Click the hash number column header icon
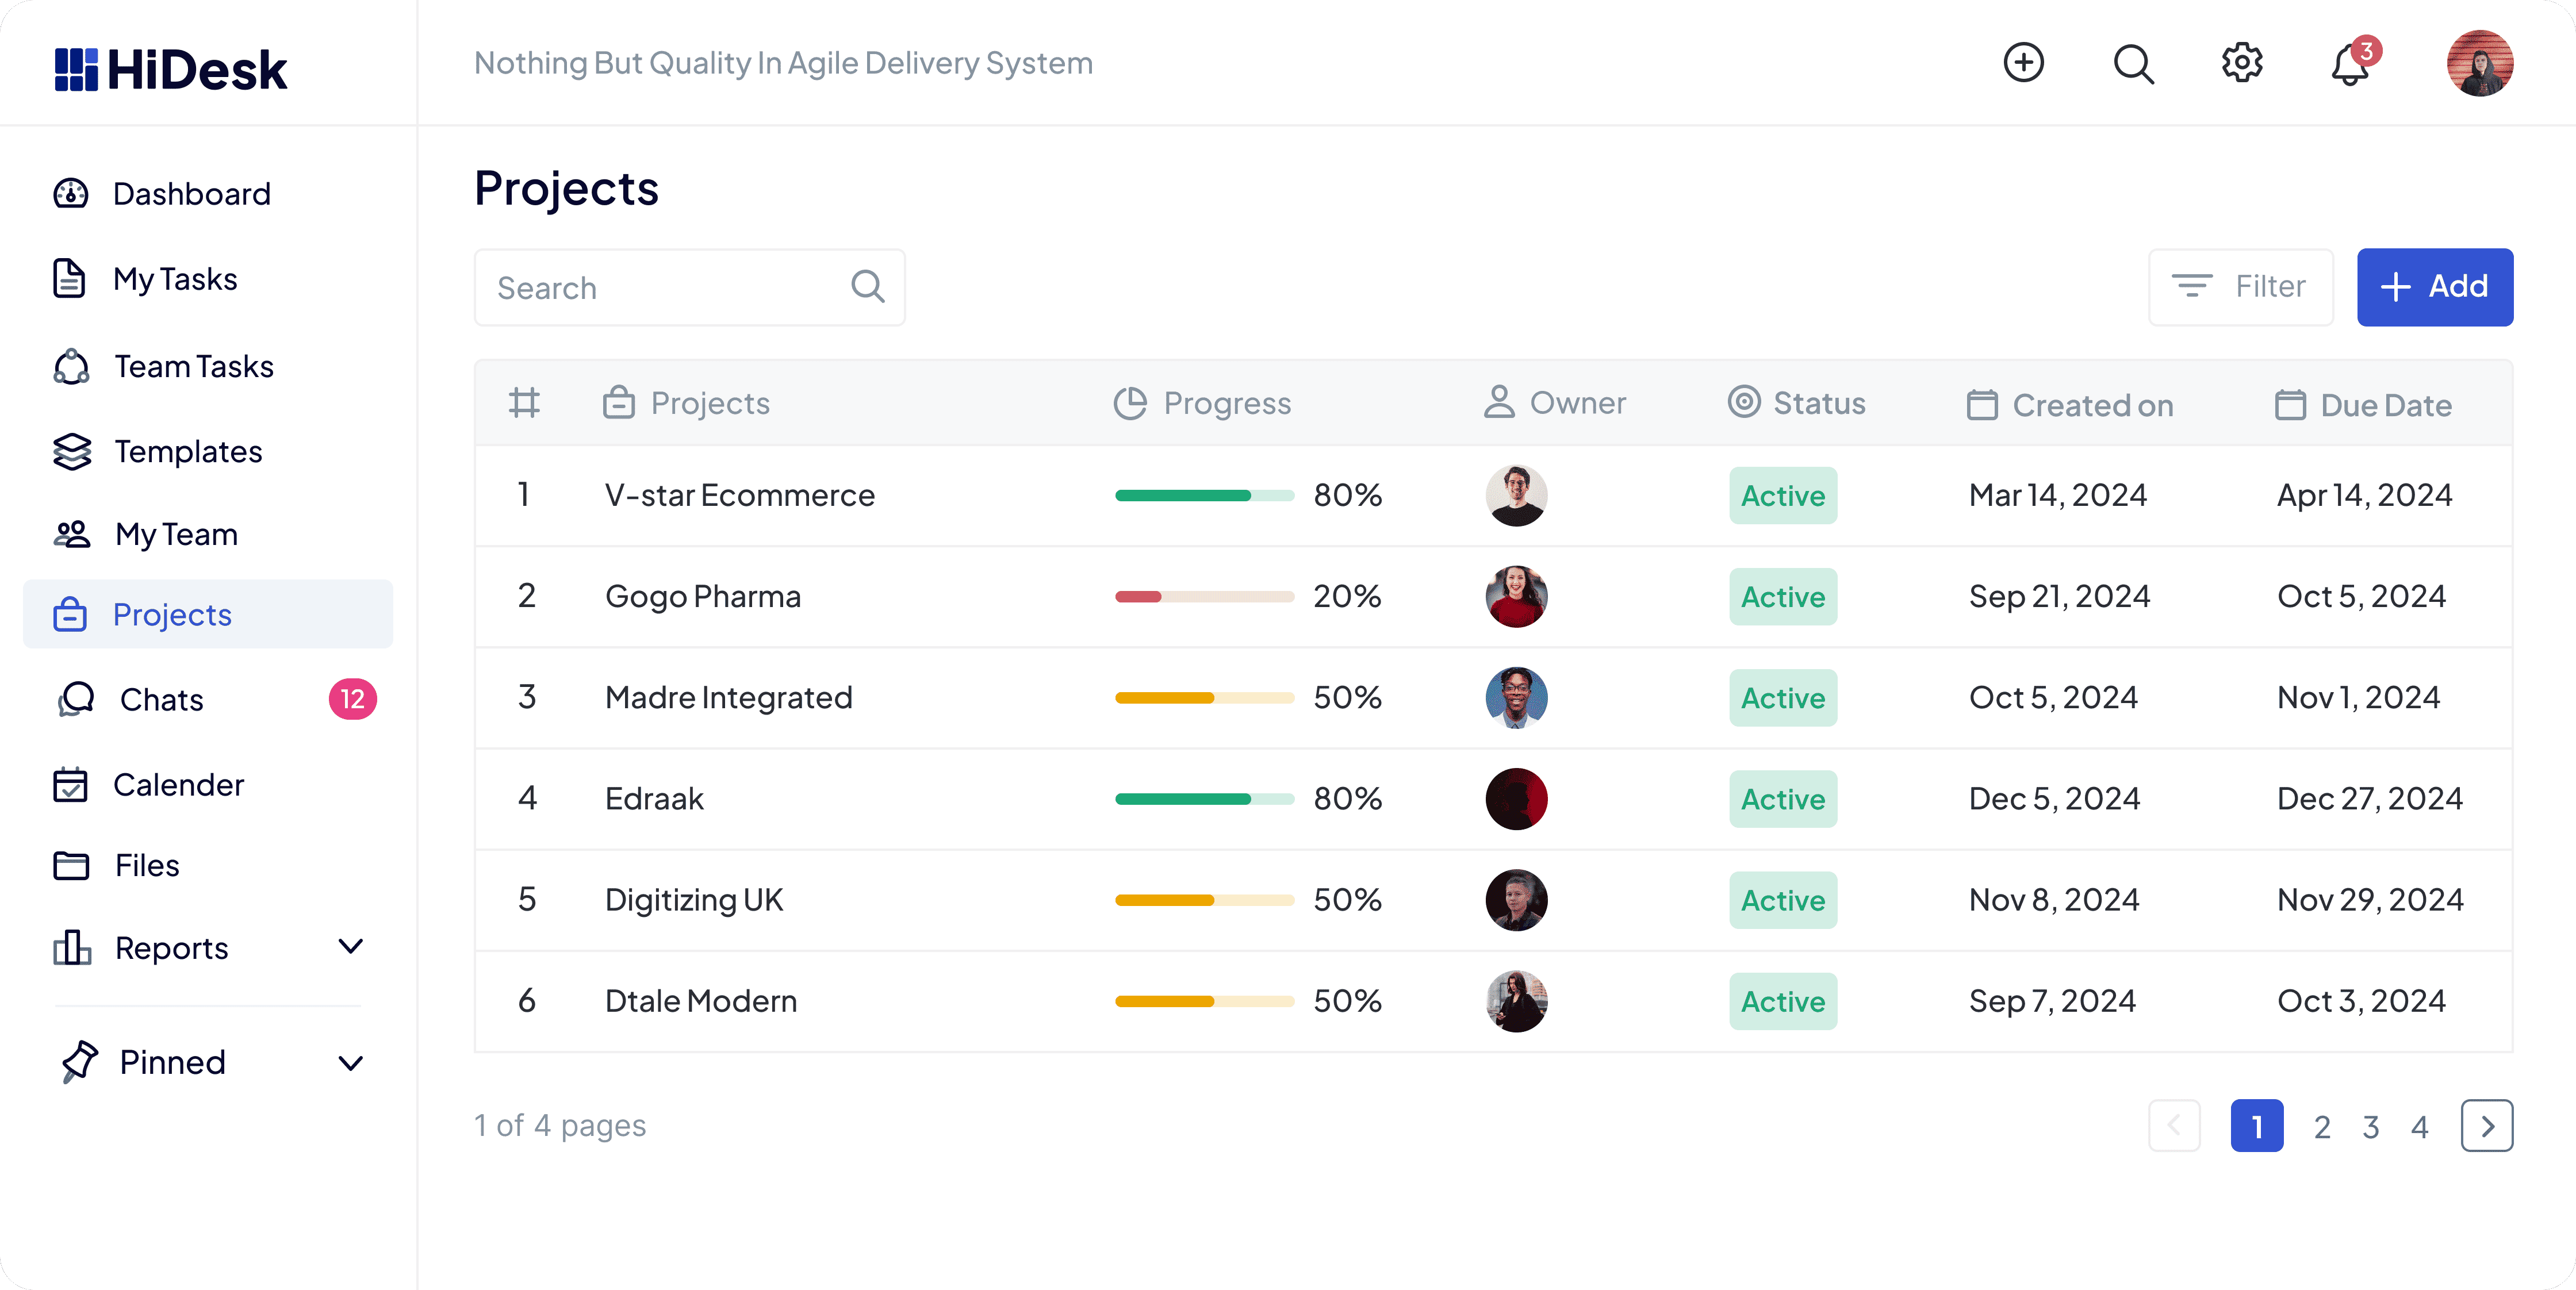This screenshot has height=1290, width=2576. tap(524, 403)
